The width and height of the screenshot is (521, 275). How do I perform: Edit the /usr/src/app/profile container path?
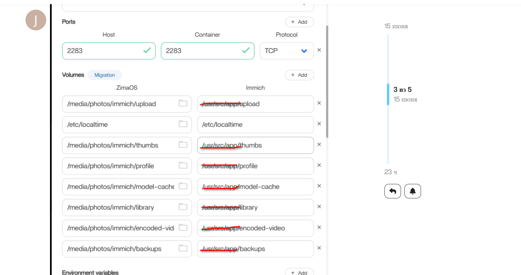[256, 166]
